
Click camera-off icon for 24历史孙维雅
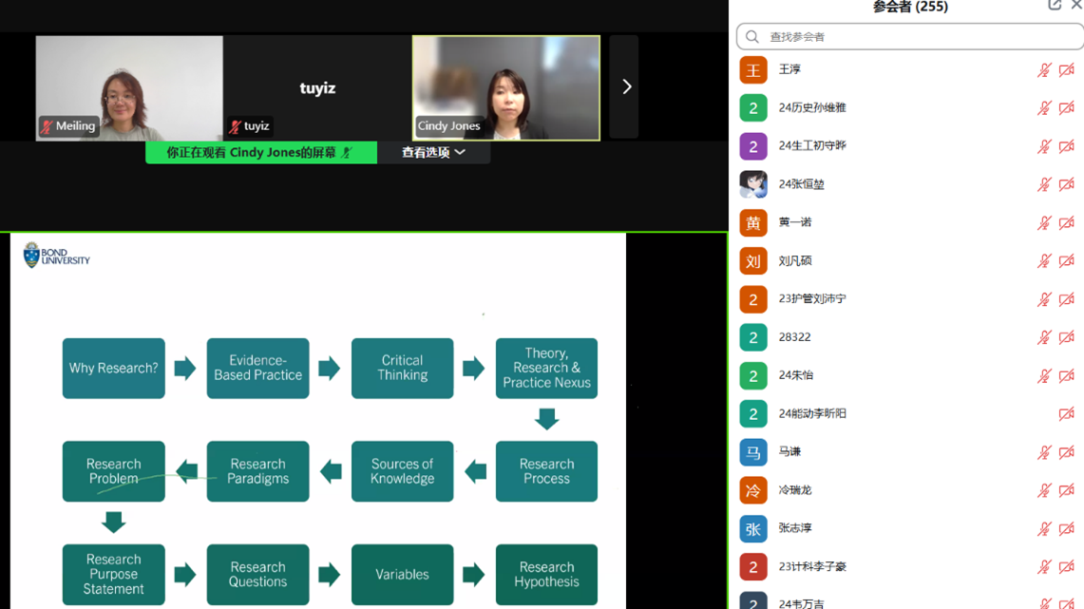tap(1067, 108)
